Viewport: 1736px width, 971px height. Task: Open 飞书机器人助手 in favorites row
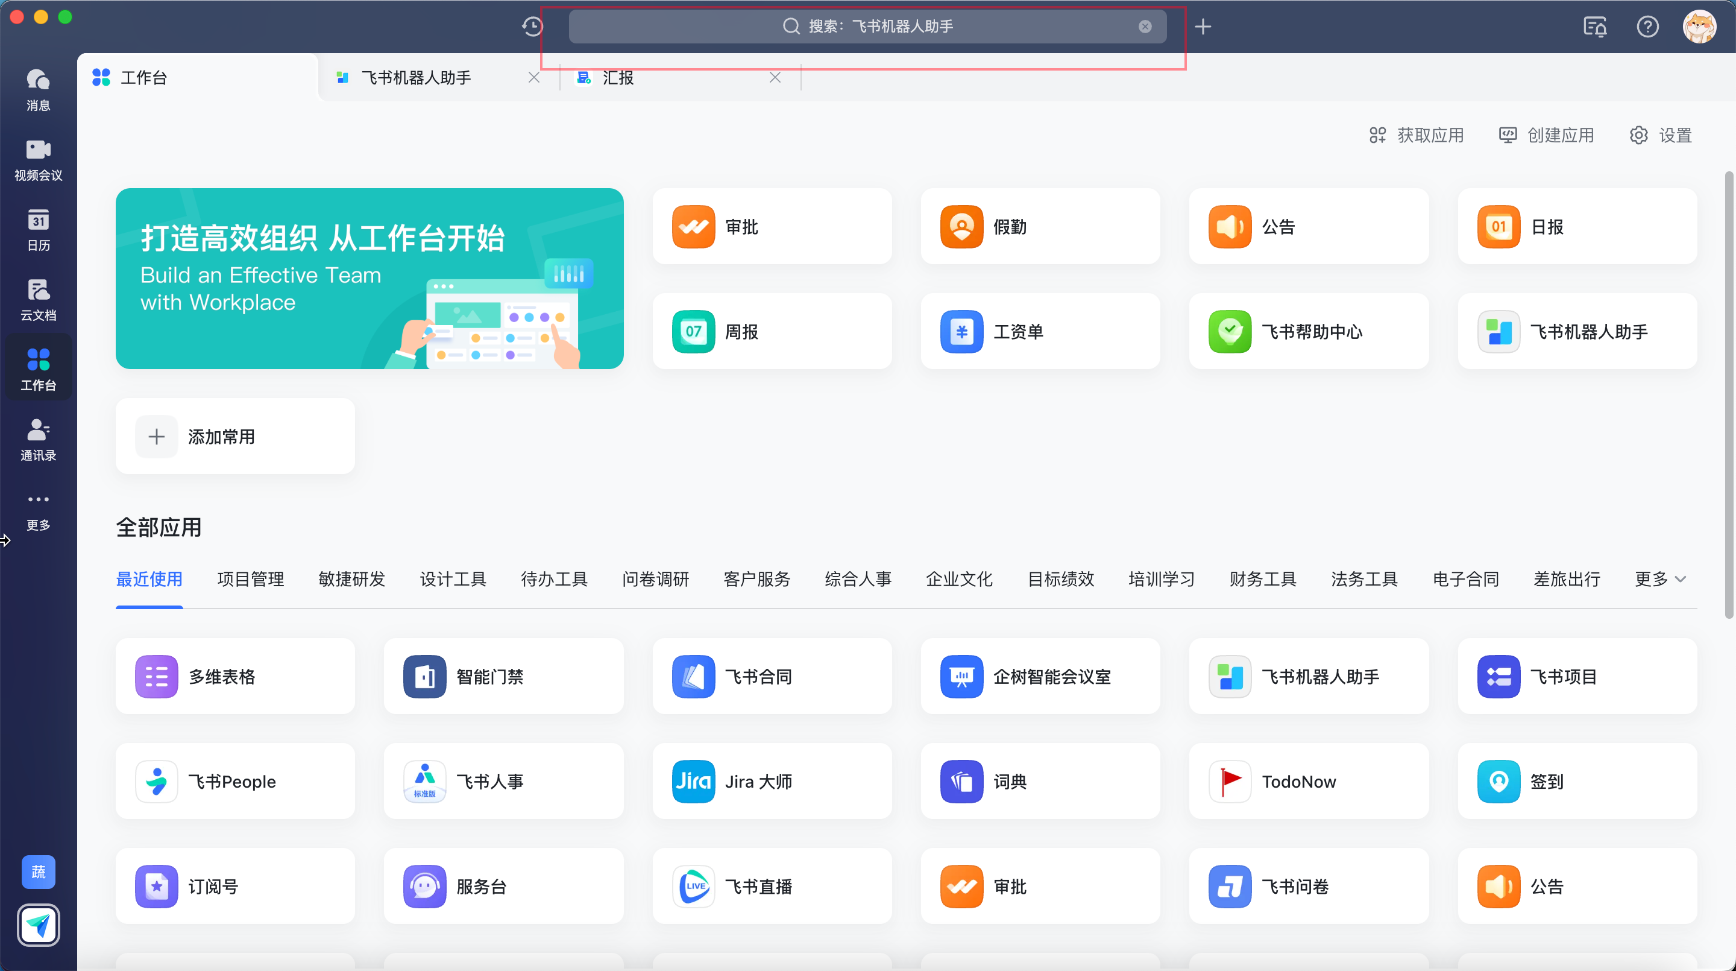click(1577, 331)
